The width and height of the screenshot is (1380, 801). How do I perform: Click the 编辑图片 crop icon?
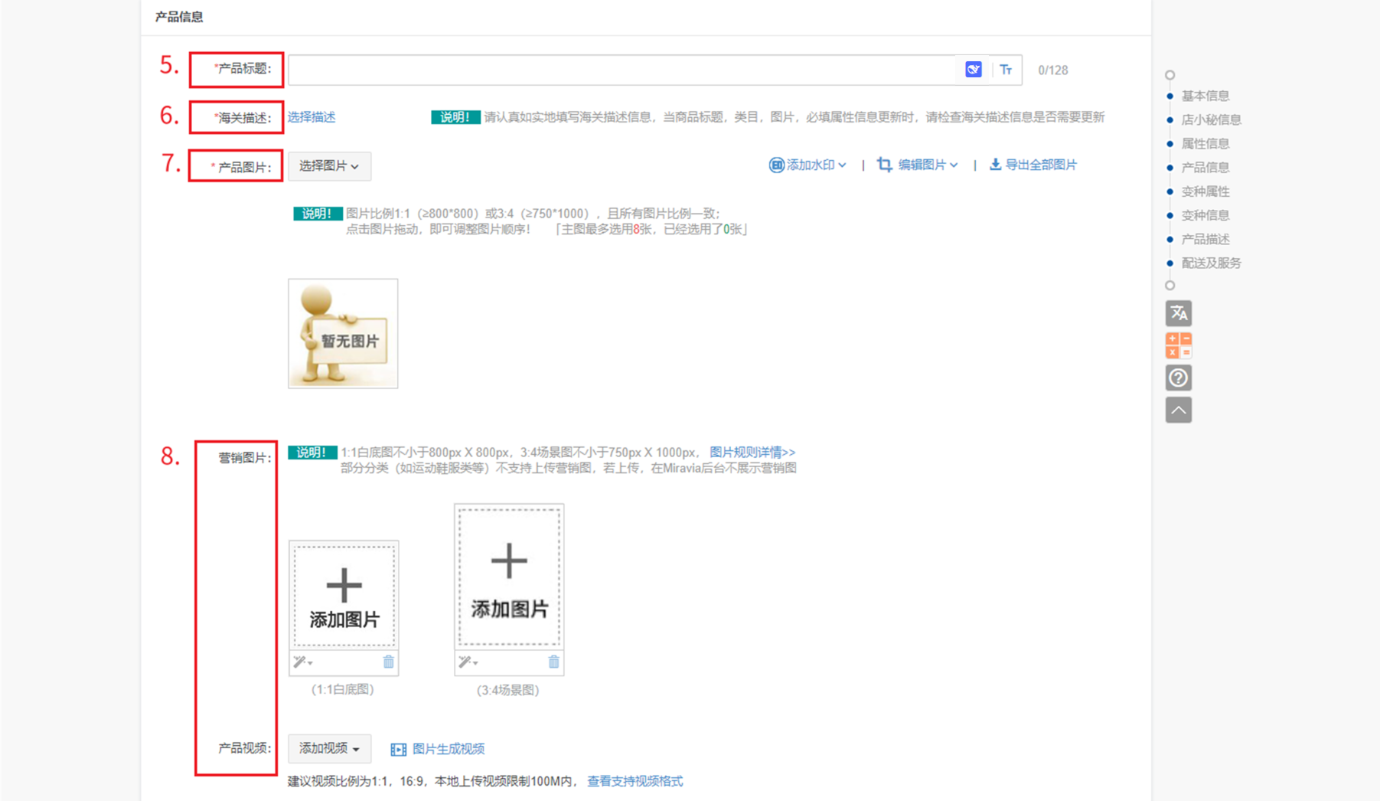click(885, 165)
